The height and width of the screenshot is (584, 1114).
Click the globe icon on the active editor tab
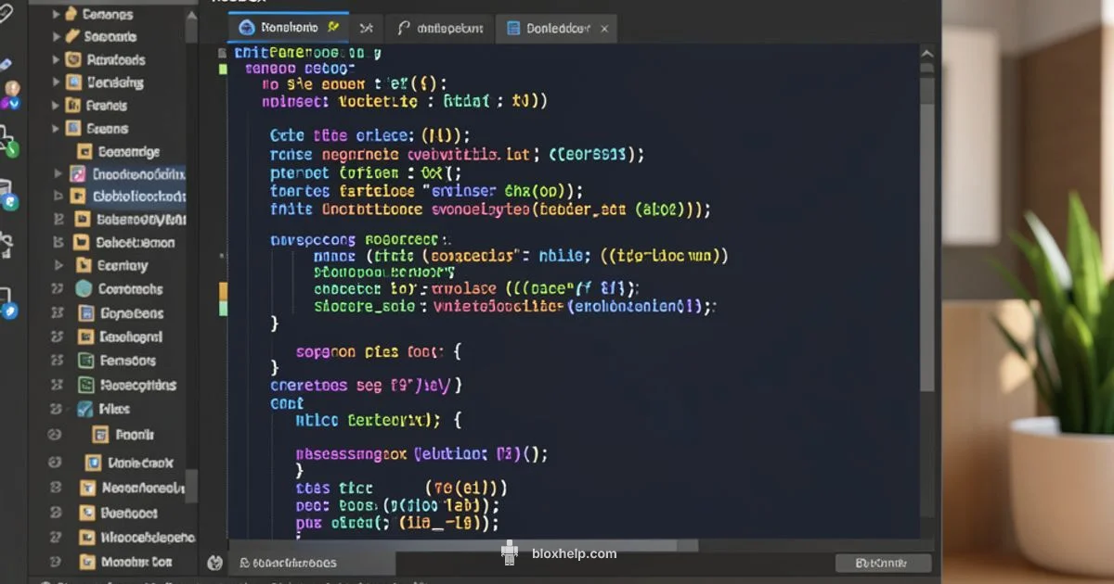point(246,28)
